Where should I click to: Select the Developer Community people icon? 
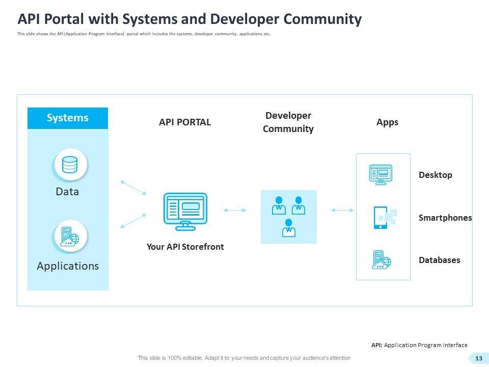point(288,217)
